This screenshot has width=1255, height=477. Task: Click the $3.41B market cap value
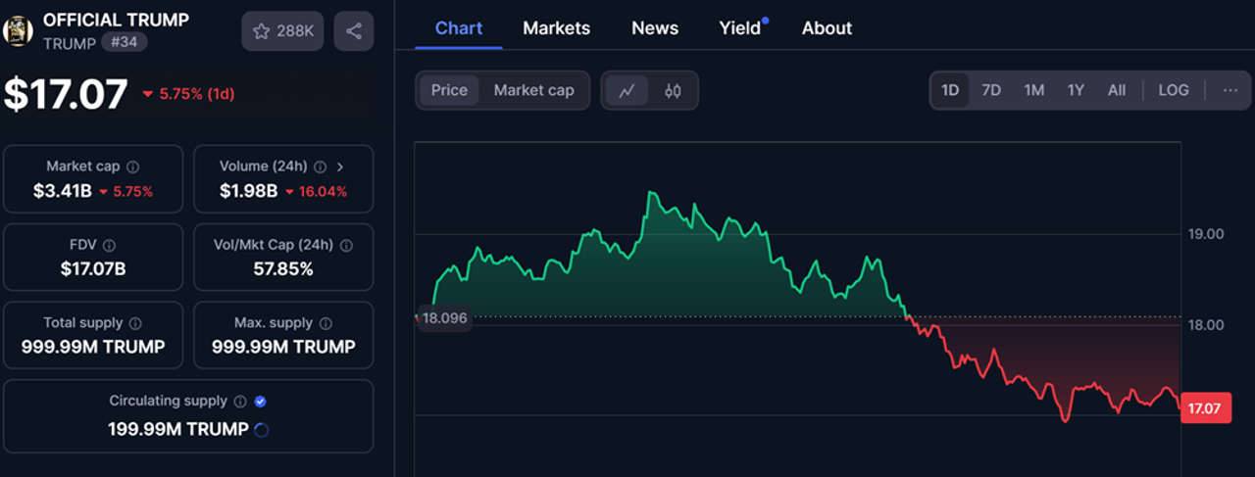click(63, 191)
